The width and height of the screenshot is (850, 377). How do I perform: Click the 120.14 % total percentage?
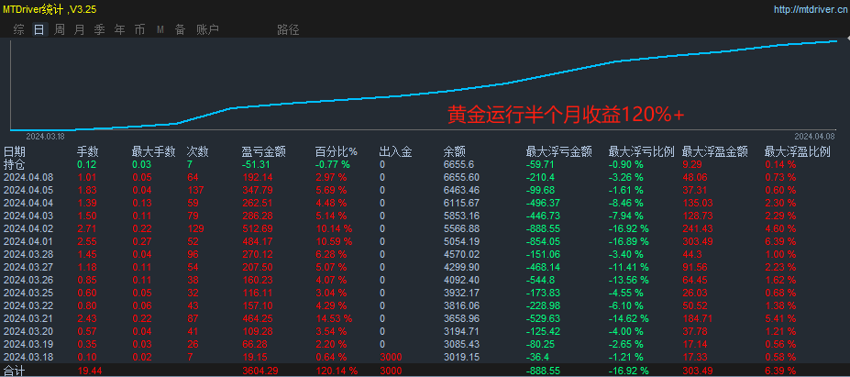point(337,371)
